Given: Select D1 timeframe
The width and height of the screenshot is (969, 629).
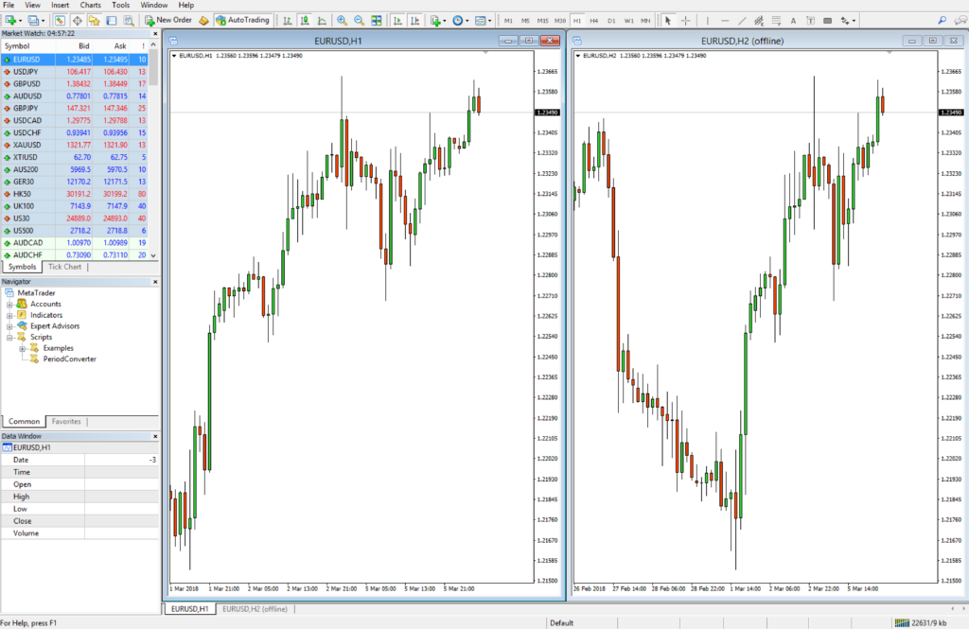Looking at the screenshot, I should 611,21.
